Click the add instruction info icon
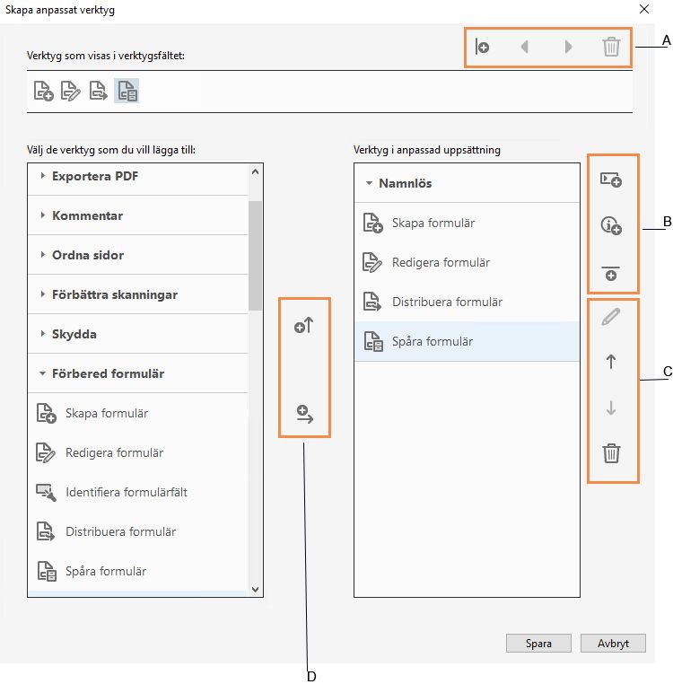Viewport: 673px width, 684px height. 611,228
